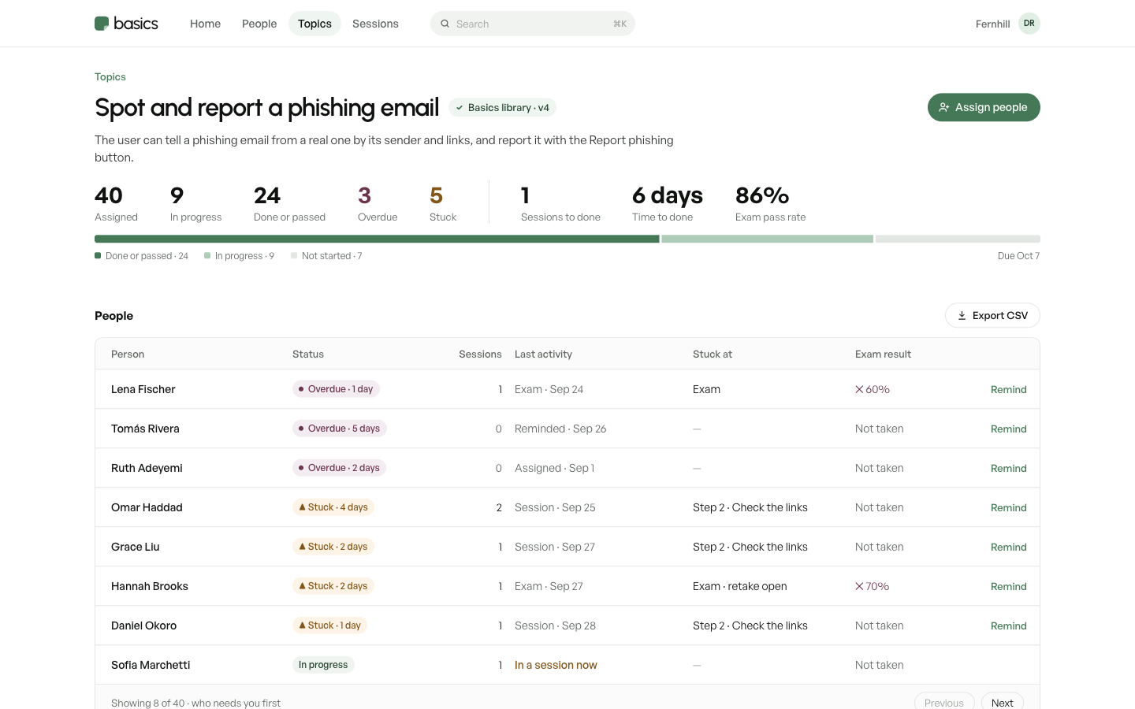1135x709 pixels.
Task: Remind Ruth Adeyemi
Action: click(x=1008, y=468)
